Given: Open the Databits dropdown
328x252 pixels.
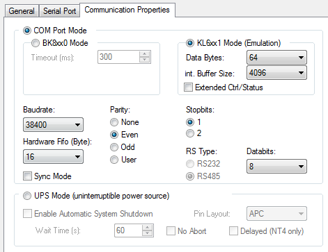Looking at the screenshot, I should click(276, 167).
